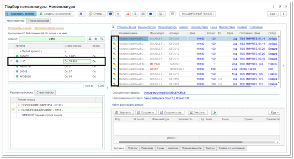The image size is (294, 159).
Task: Switch to the Статус поиска tab
Action: tap(45, 92)
